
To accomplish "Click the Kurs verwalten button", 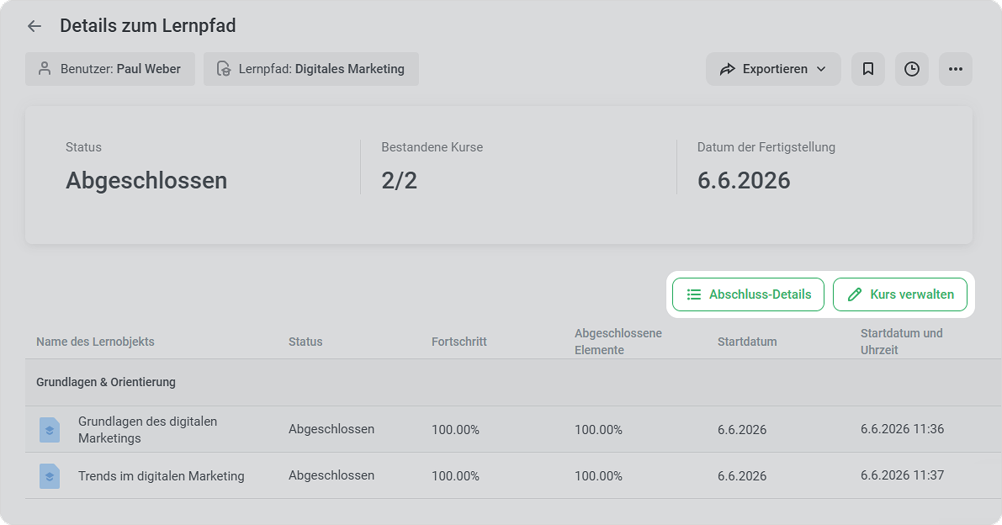I will click(900, 294).
